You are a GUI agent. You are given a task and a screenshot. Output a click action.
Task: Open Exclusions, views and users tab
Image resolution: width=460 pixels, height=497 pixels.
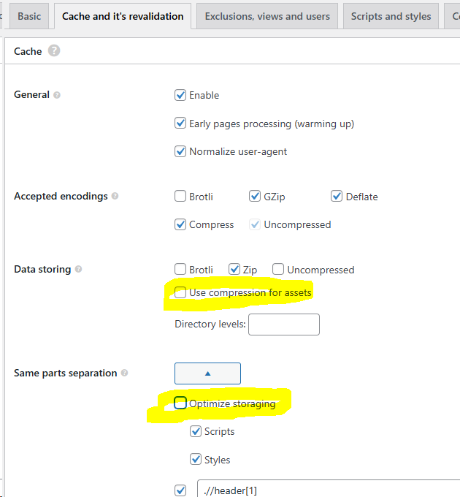click(267, 16)
